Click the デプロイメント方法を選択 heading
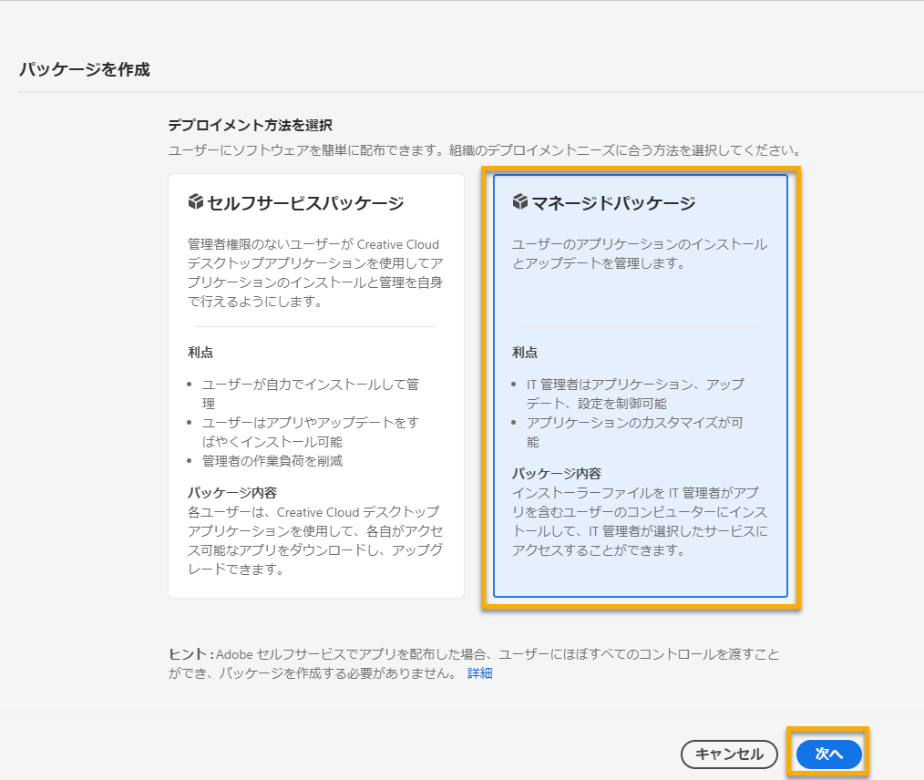This screenshot has width=924, height=780. [251, 126]
